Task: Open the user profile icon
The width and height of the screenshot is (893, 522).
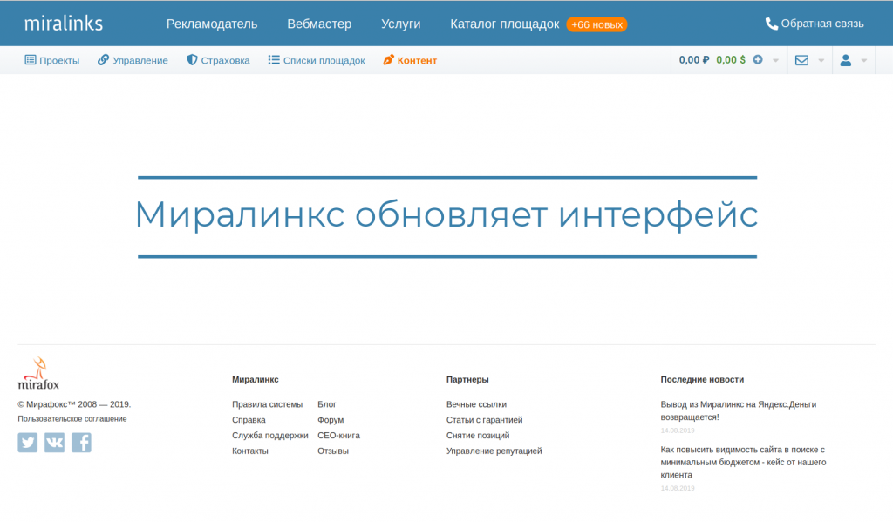Action: (x=846, y=60)
